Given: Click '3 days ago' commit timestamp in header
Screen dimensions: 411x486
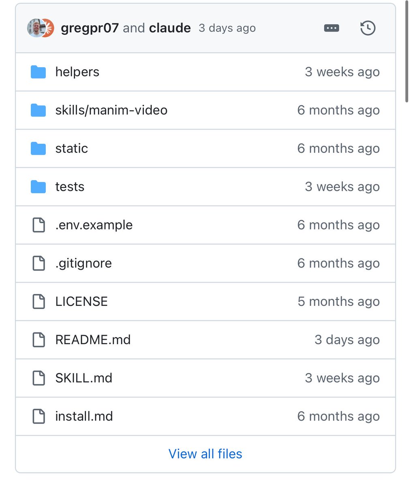Looking at the screenshot, I should point(227,28).
